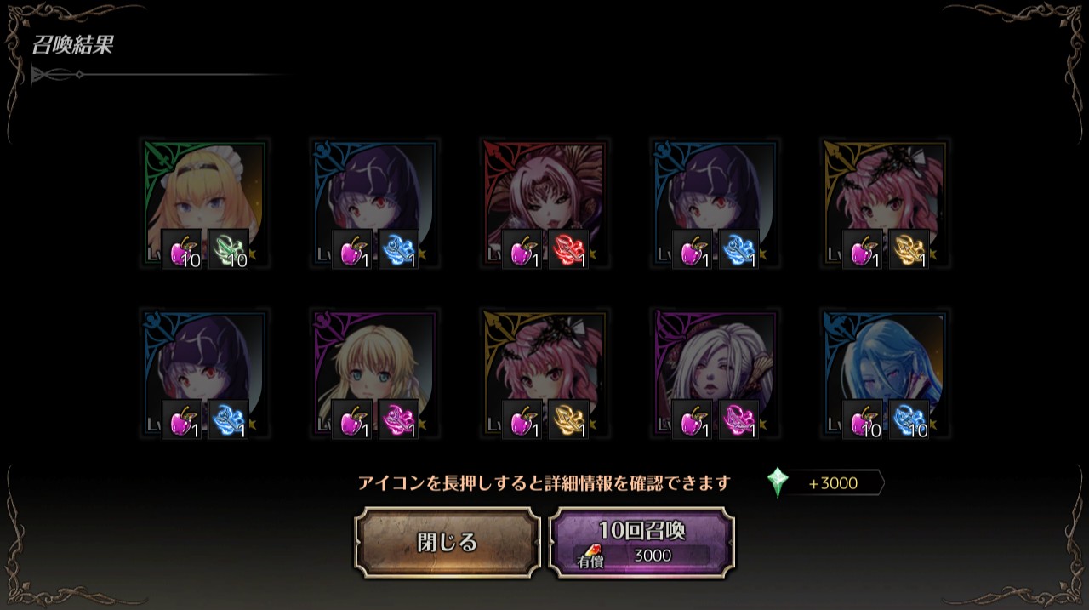Click the gold crystal icon in bottom row
This screenshot has height=610, width=1089.
point(569,420)
